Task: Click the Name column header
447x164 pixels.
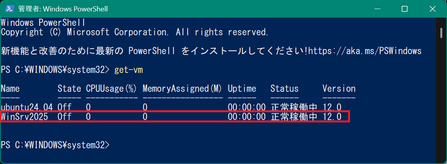Action: pyautogui.click(x=10, y=89)
